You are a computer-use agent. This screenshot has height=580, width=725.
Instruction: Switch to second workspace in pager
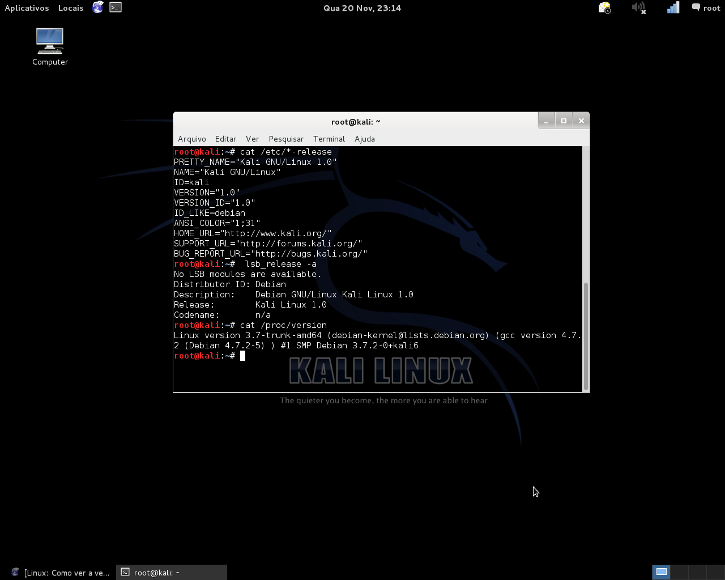[679, 572]
